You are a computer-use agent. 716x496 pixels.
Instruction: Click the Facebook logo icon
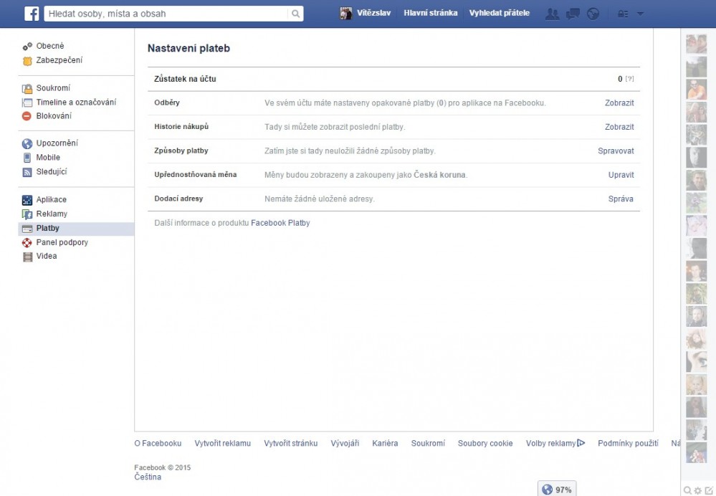(32, 14)
